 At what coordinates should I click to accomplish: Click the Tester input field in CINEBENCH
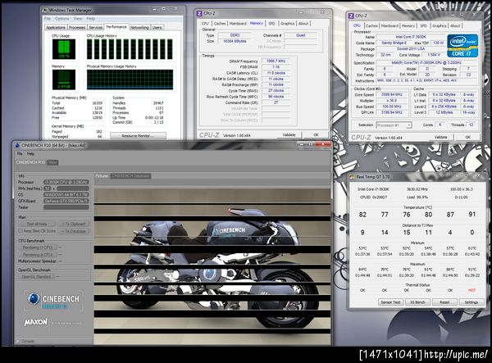66,207
